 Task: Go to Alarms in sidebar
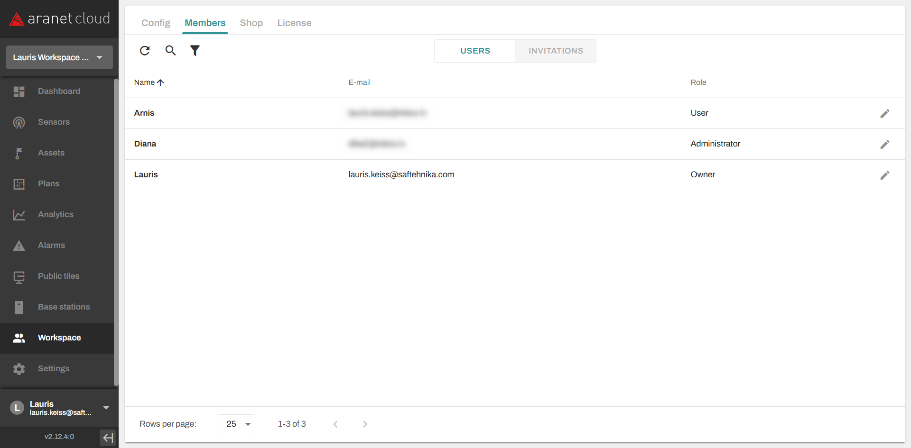[51, 246]
